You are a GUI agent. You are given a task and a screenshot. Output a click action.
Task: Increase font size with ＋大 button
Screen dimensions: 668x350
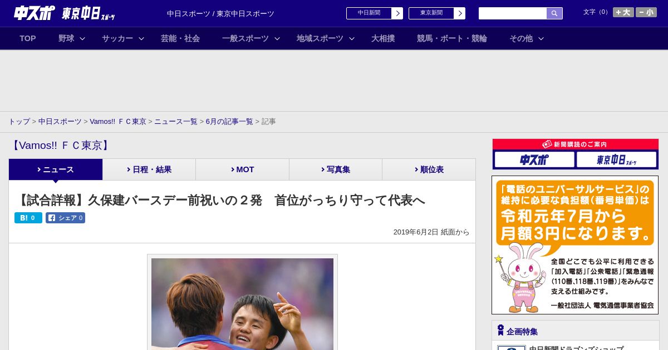coord(623,12)
